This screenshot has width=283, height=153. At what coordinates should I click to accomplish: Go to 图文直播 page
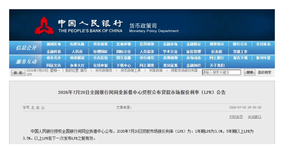pos(123,58)
